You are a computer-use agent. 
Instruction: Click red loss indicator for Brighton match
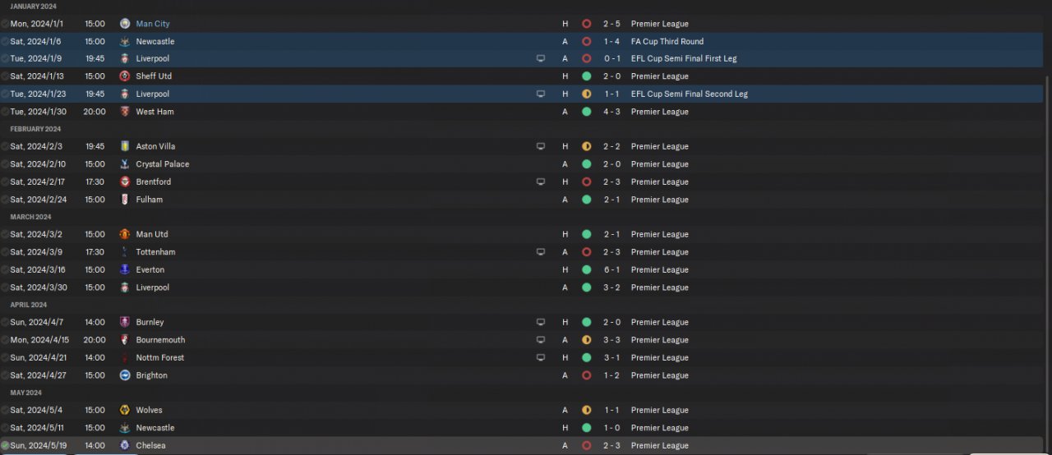pyautogui.click(x=586, y=375)
